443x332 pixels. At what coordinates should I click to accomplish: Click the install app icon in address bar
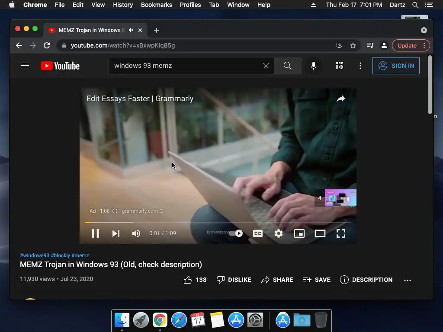click(339, 45)
